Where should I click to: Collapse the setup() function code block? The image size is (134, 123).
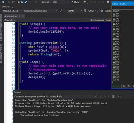[20, 24]
